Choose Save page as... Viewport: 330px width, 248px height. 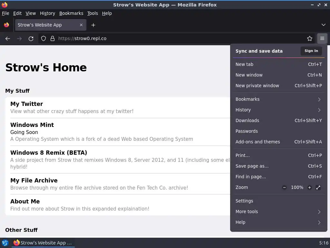click(279, 166)
